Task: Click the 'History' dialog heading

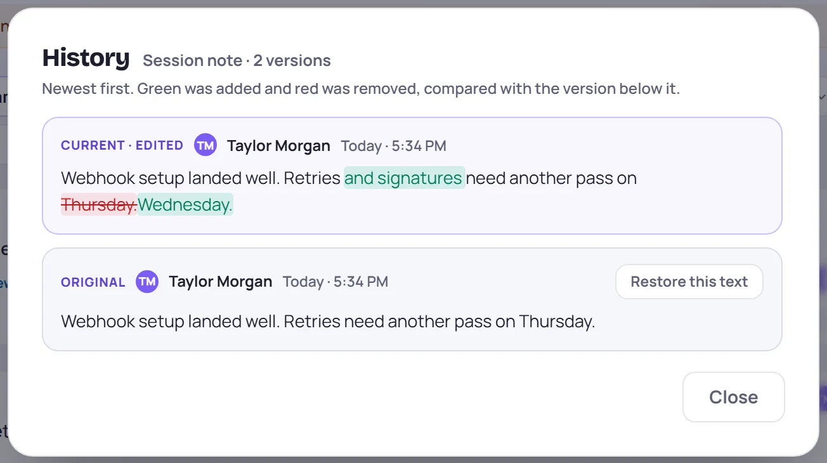Action: pos(86,58)
